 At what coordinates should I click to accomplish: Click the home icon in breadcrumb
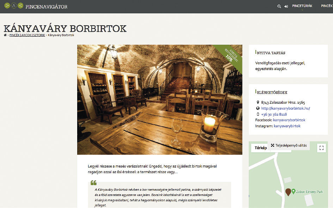pos(5,35)
